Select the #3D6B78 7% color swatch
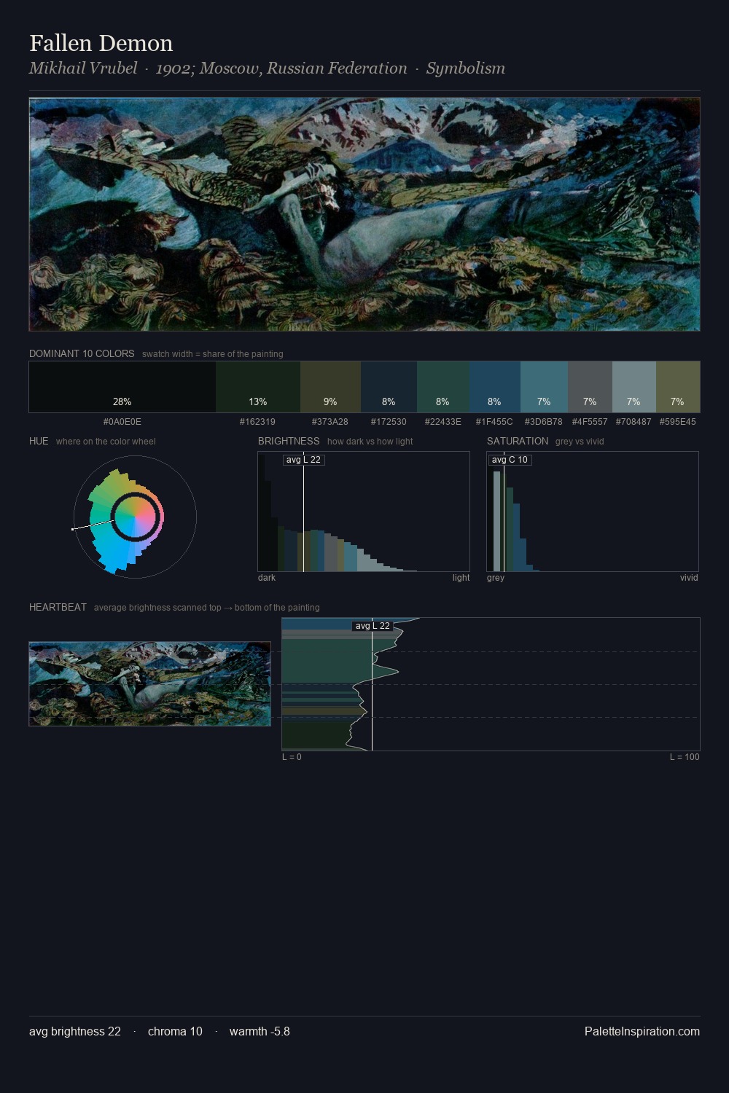Screen dimensions: 729x1093 [x=544, y=387]
